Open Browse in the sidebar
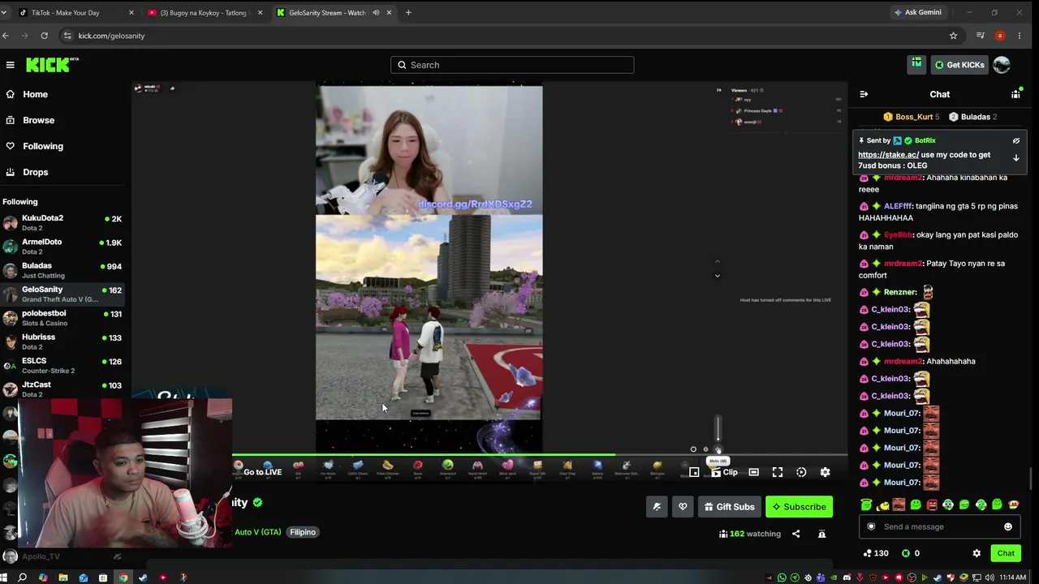Screen dimensions: 1039x584 [39, 120]
